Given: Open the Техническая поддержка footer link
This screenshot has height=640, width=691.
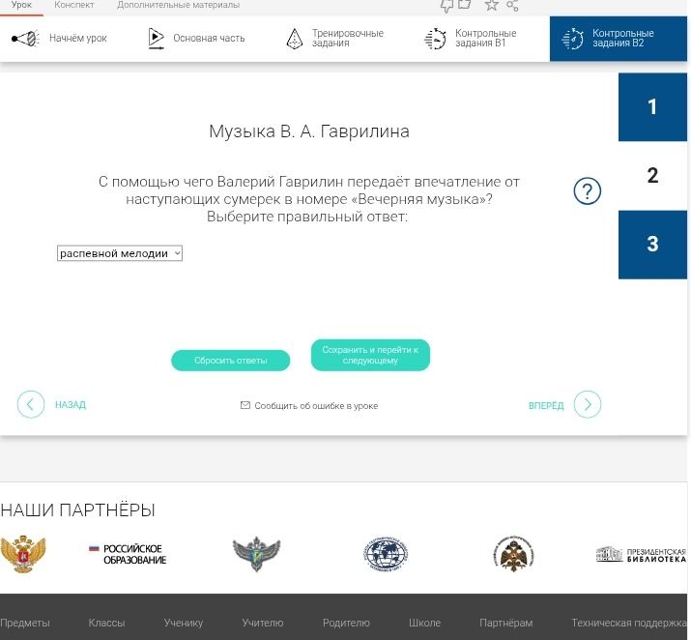Looking at the screenshot, I should (x=629, y=623).
